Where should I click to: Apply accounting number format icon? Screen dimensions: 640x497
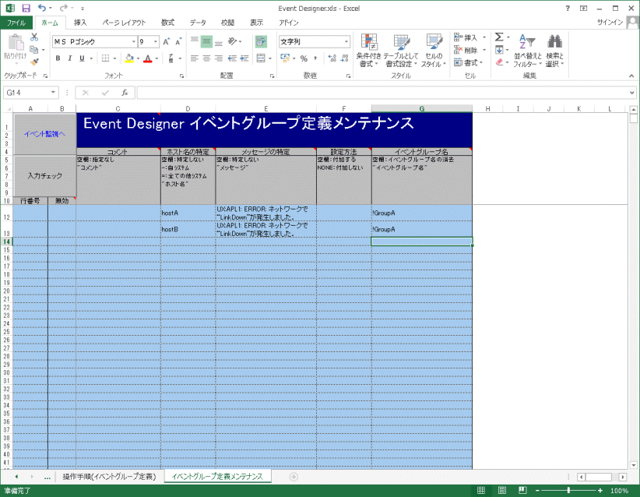(x=285, y=58)
